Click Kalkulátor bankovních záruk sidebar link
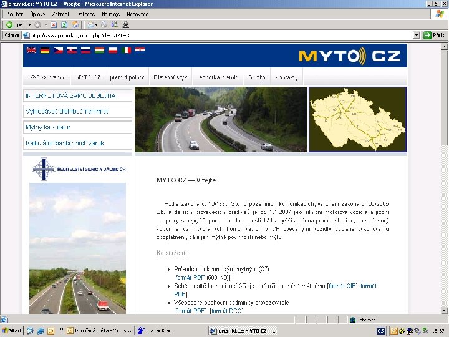Screen dimensions: 449x337 pos(77,143)
